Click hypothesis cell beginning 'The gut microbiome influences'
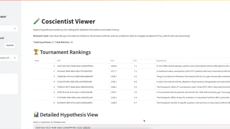Image resolution: width=230 pixels, height=129 pixels. (x=193, y=76)
